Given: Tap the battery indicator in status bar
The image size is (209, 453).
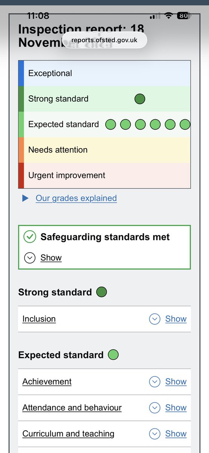Looking at the screenshot, I should click(184, 15).
